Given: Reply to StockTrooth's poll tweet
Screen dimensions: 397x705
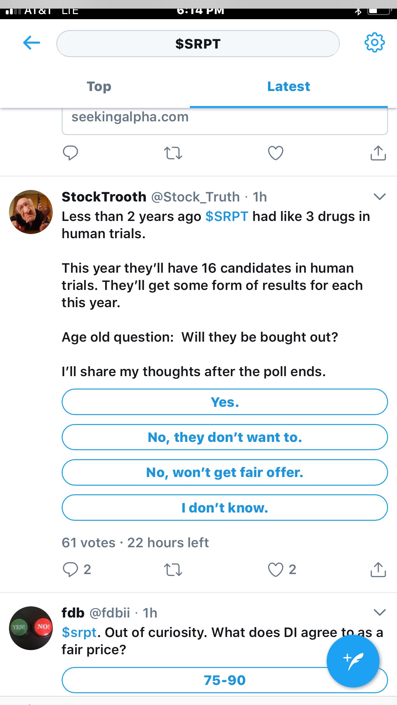Looking at the screenshot, I should tap(71, 570).
